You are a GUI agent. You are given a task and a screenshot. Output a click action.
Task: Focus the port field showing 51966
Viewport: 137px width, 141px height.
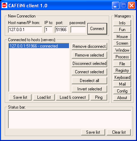pos(61,30)
